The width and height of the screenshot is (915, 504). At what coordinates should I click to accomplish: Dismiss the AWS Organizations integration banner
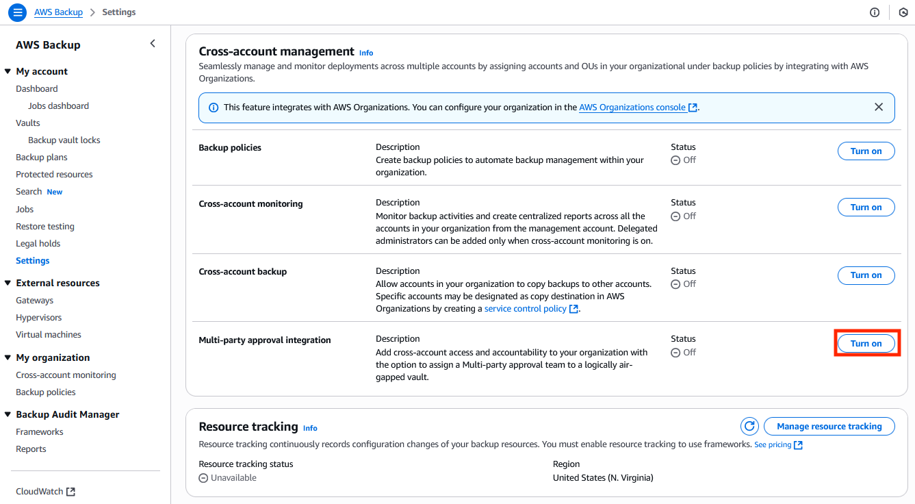(x=879, y=107)
